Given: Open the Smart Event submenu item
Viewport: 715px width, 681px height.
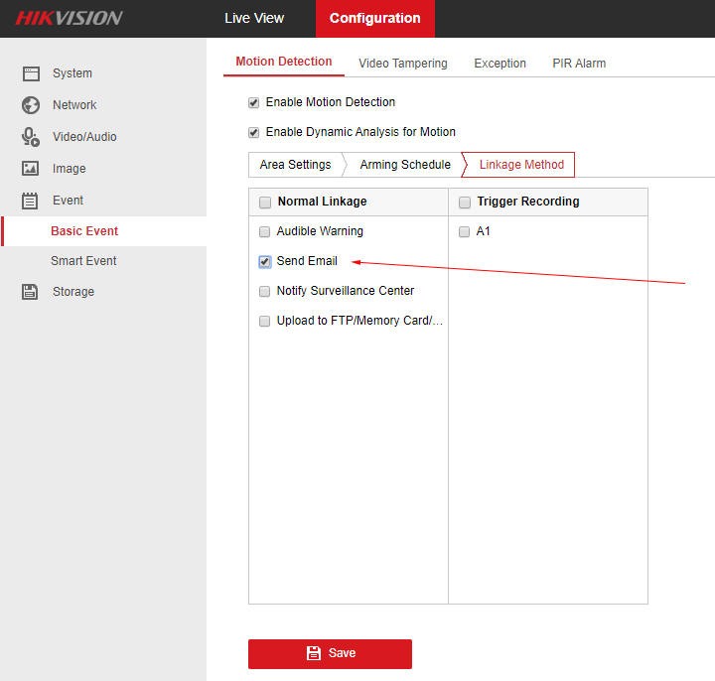Looking at the screenshot, I should pyautogui.click(x=83, y=261).
